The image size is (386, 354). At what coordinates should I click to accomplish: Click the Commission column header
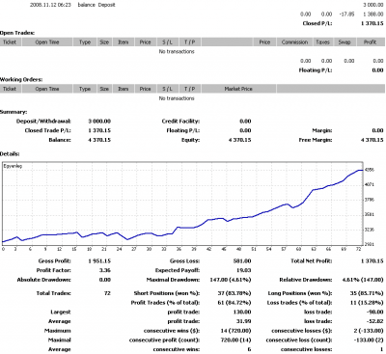(294, 42)
